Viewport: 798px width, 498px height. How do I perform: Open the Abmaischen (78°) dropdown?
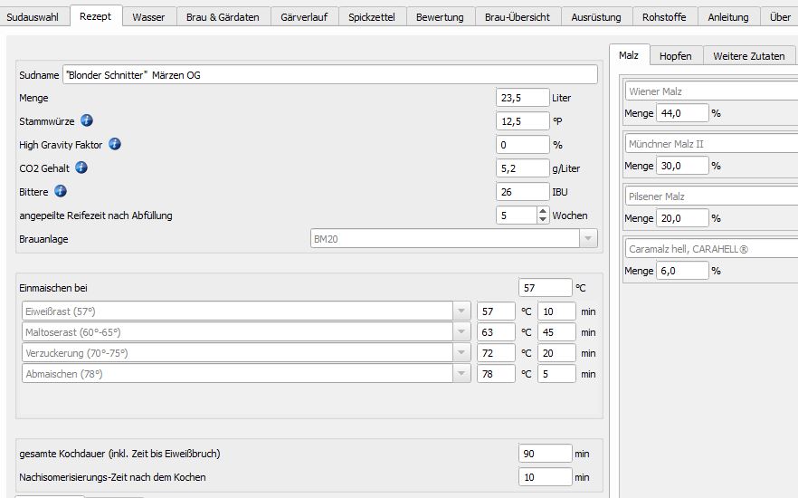[x=462, y=374]
